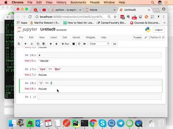Open Jupyter Help menu
This screenshot has width=173, height=129.
click(103, 37)
